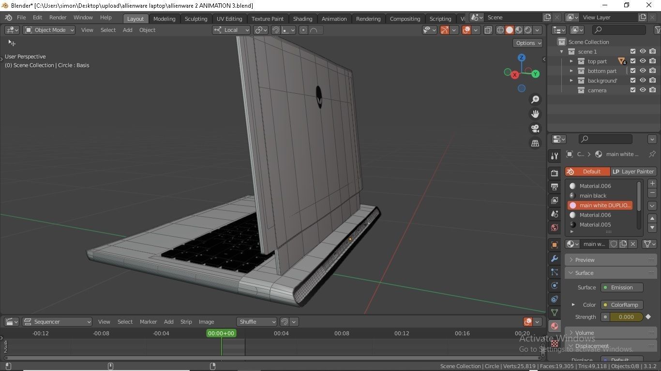This screenshot has width=661, height=371.
Task: Disable render for 'camera' collection
Action: [653, 90]
